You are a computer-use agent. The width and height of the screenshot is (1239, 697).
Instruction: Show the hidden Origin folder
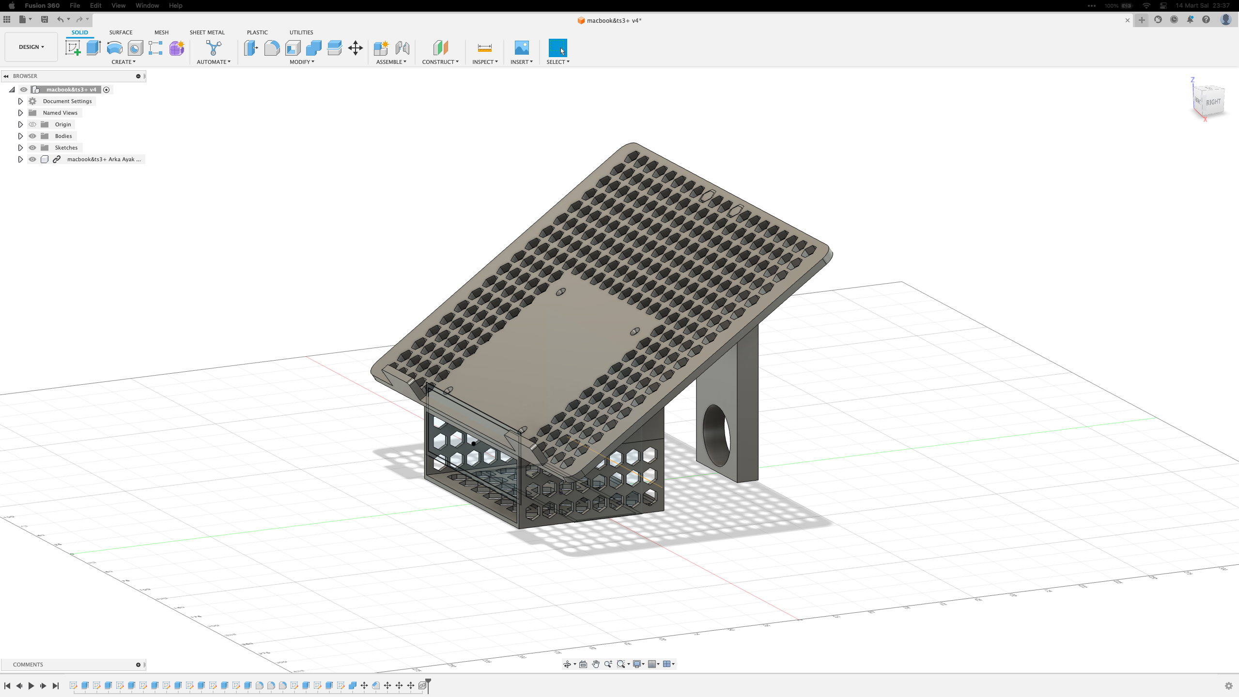(x=32, y=124)
